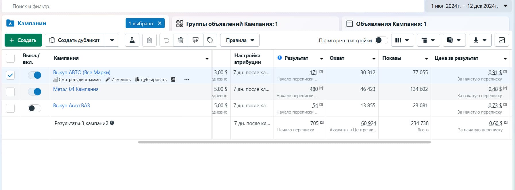
Task: Click the export download icon
Action: click(480, 40)
